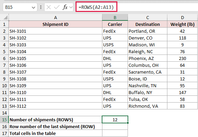Viewport: 198px width, 137px height.
Task: Select row 17 header
Action: [4, 133]
